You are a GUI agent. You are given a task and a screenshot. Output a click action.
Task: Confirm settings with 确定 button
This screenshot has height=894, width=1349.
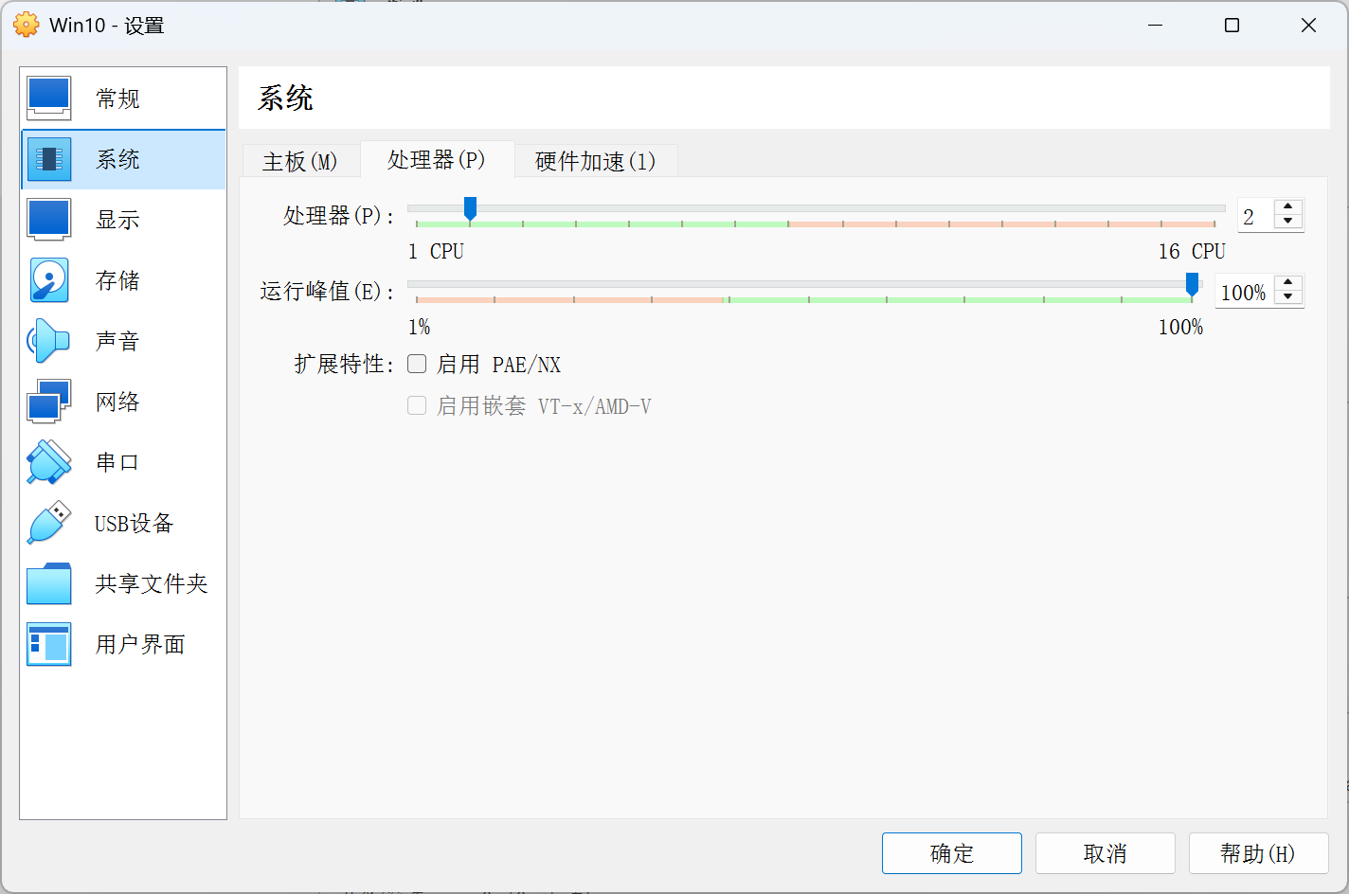[x=951, y=853]
